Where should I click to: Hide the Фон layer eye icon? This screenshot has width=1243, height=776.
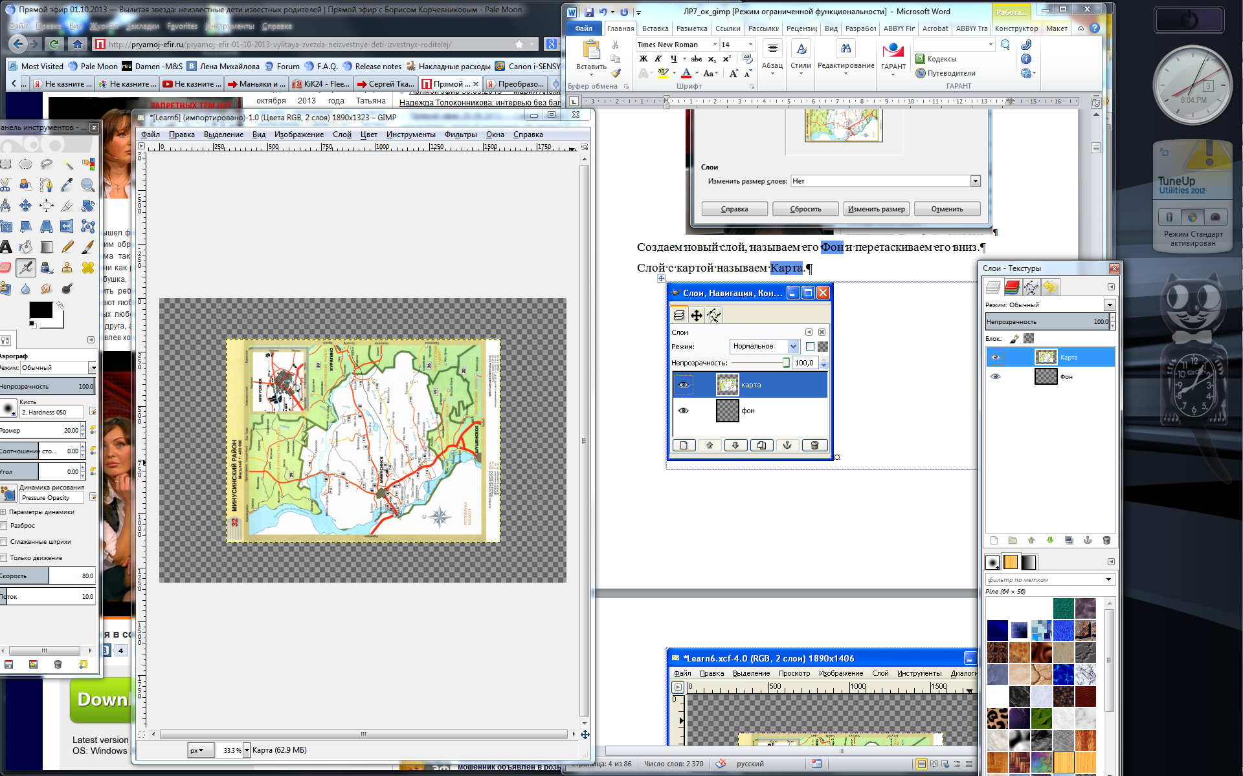(x=996, y=376)
